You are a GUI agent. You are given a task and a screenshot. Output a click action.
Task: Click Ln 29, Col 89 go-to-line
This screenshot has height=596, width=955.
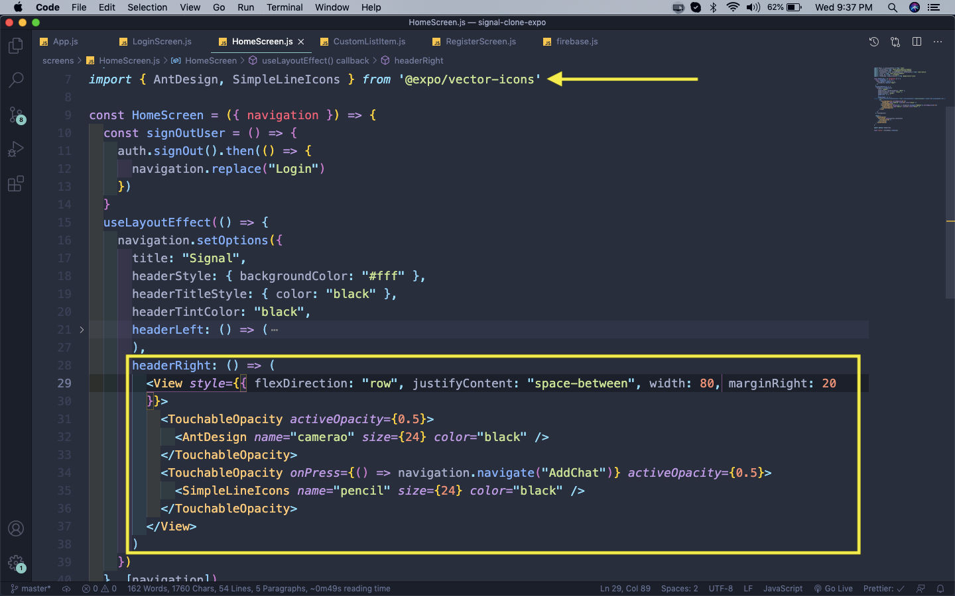tap(625, 589)
